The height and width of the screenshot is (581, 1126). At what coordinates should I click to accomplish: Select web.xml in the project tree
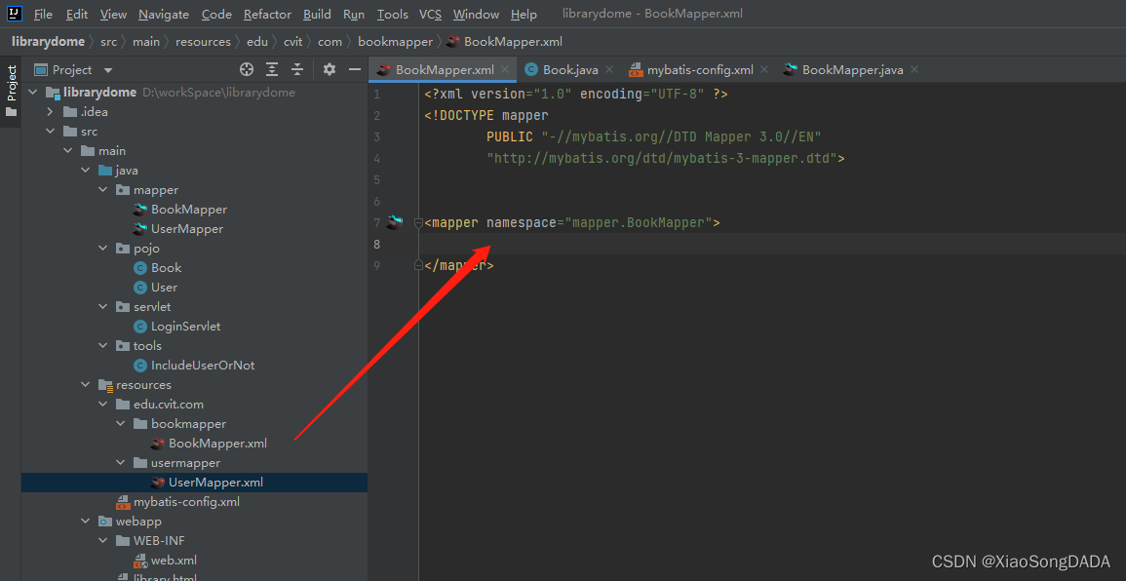[x=174, y=560]
